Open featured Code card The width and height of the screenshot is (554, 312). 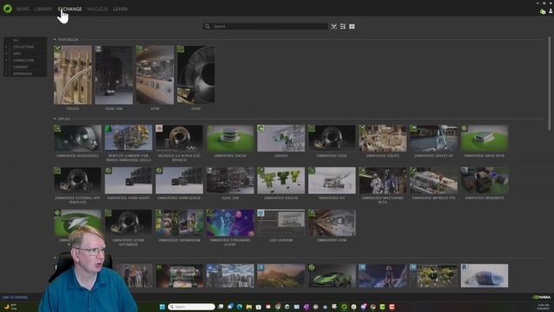click(196, 75)
